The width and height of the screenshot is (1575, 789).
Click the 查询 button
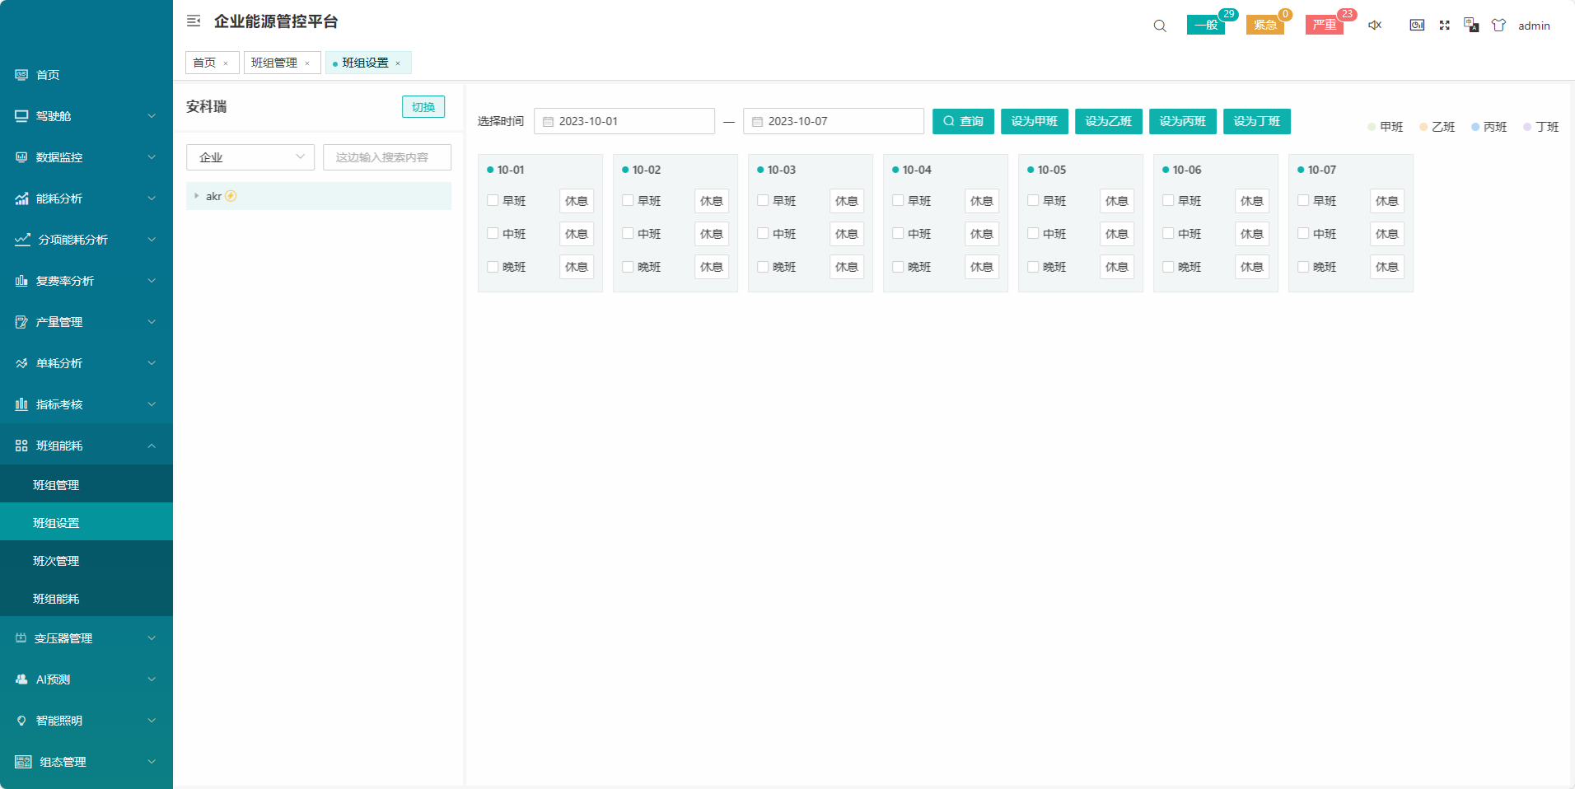click(x=963, y=121)
